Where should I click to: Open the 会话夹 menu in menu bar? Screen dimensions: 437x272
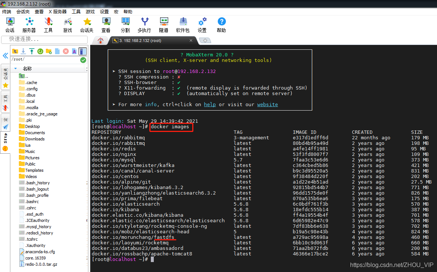[23, 12]
